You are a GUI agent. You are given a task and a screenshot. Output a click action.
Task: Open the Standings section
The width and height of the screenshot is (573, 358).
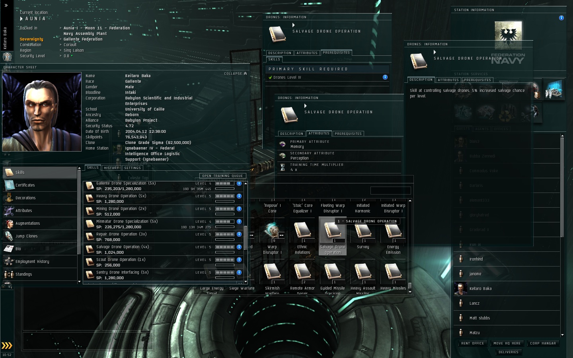point(40,274)
